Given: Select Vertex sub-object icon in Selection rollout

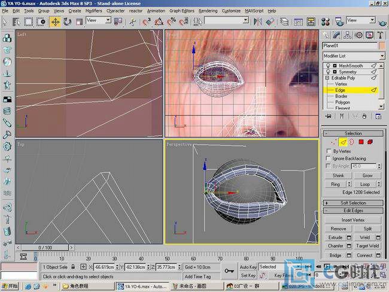Looking at the screenshot, I should point(334,142).
